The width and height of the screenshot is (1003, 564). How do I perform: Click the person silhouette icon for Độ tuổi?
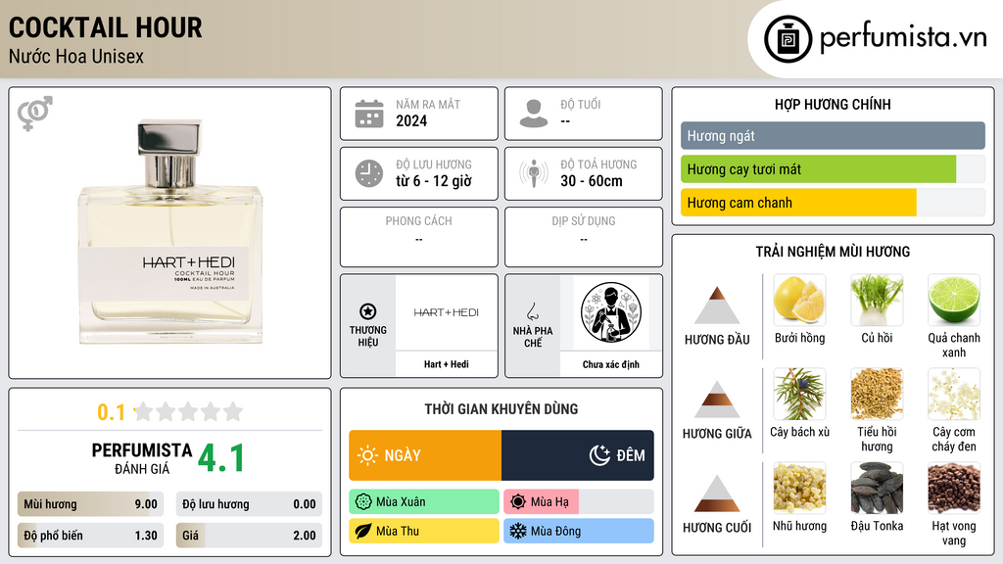[x=534, y=114]
